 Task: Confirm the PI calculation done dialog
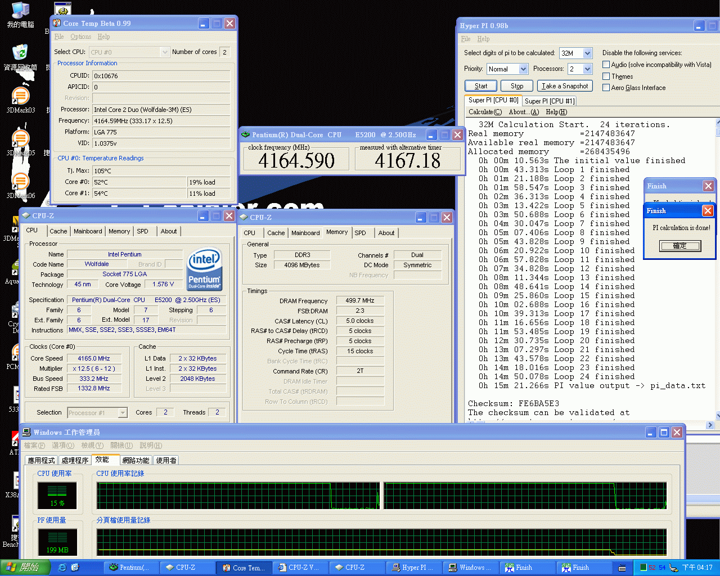tap(680, 246)
